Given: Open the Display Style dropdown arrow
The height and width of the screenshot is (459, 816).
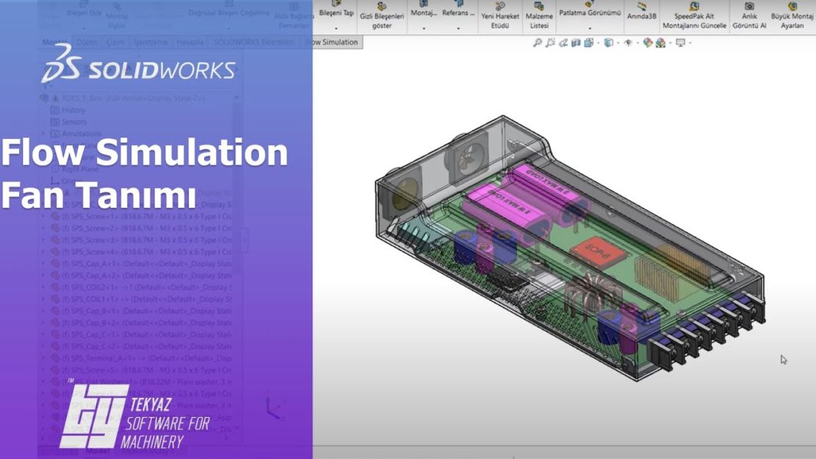Looking at the screenshot, I should click(x=617, y=44).
